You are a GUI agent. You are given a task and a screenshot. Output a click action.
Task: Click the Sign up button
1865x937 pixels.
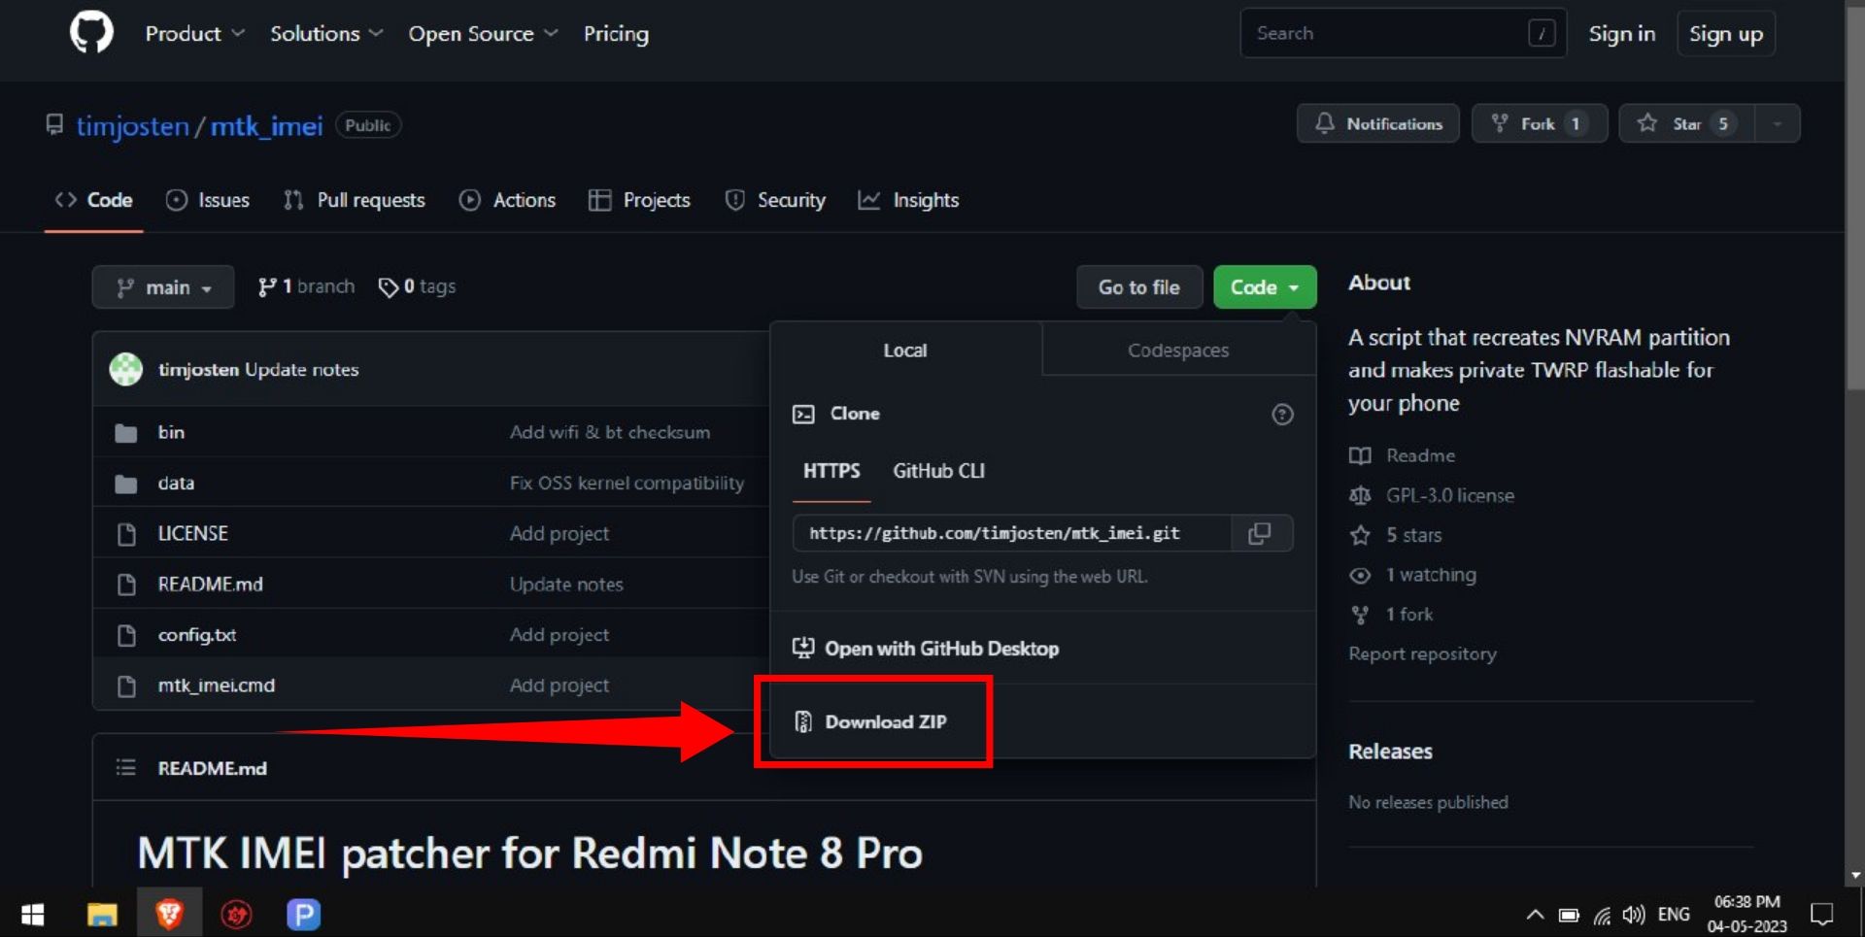[x=1726, y=34]
